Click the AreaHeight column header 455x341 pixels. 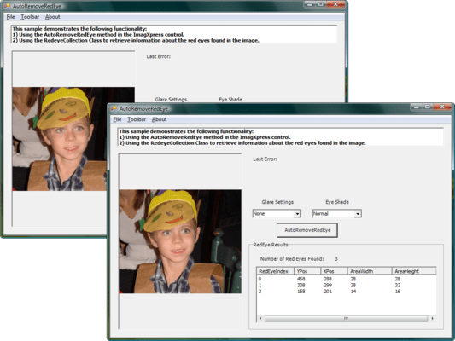pyautogui.click(x=414, y=271)
